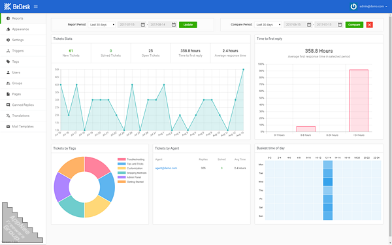
Task: Expand the Report Period Last 30 days dropdown
Action: coord(102,25)
